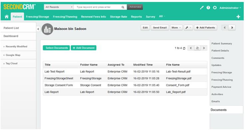The image size is (246, 131).
Task: Open the Survey tab
Action: tap(150, 17)
